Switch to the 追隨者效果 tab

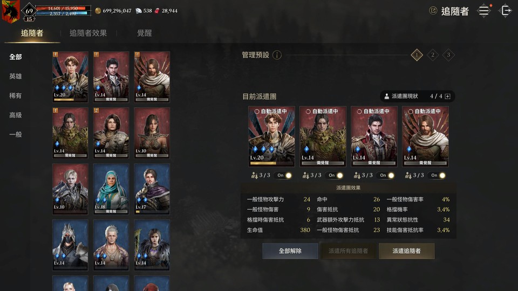(88, 33)
